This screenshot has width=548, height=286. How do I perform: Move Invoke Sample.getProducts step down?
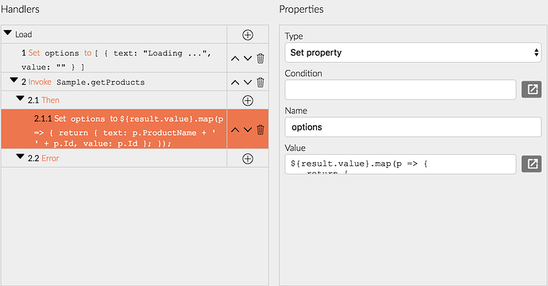(x=248, y=82)
